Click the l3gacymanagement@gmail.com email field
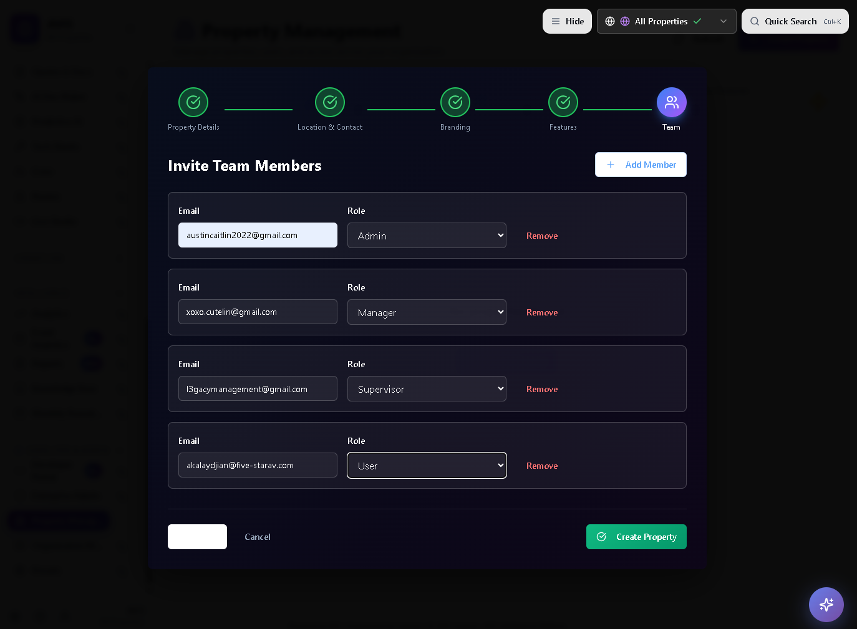The image size is (857, 629). (x=258, y=389)
